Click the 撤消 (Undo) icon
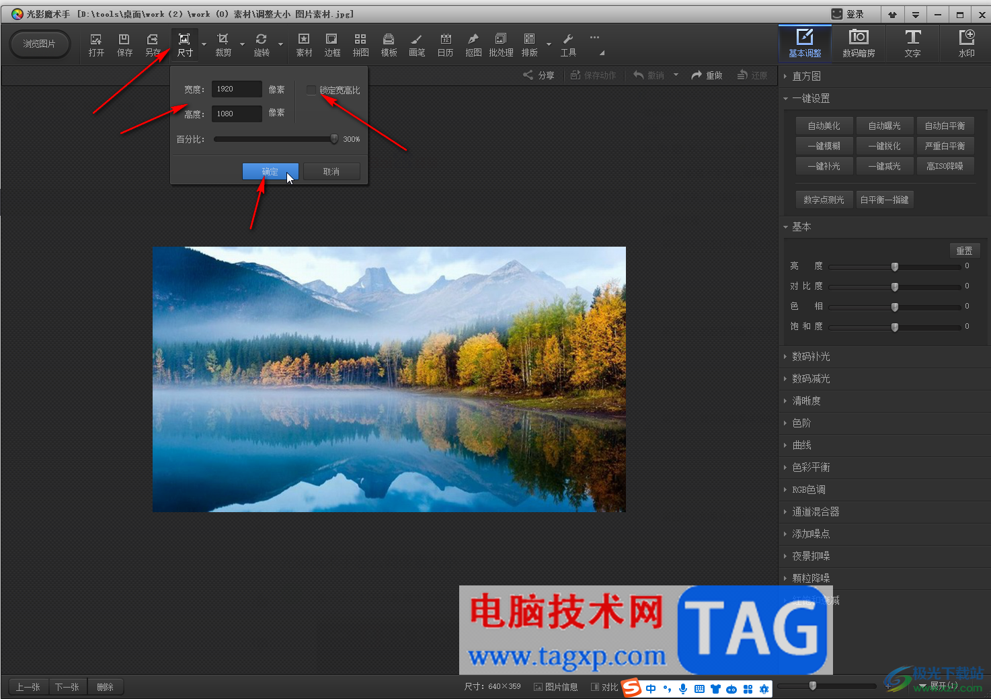 [x=649, y=75]
